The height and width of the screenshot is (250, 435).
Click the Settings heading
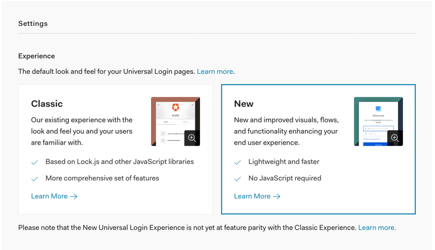33,24
